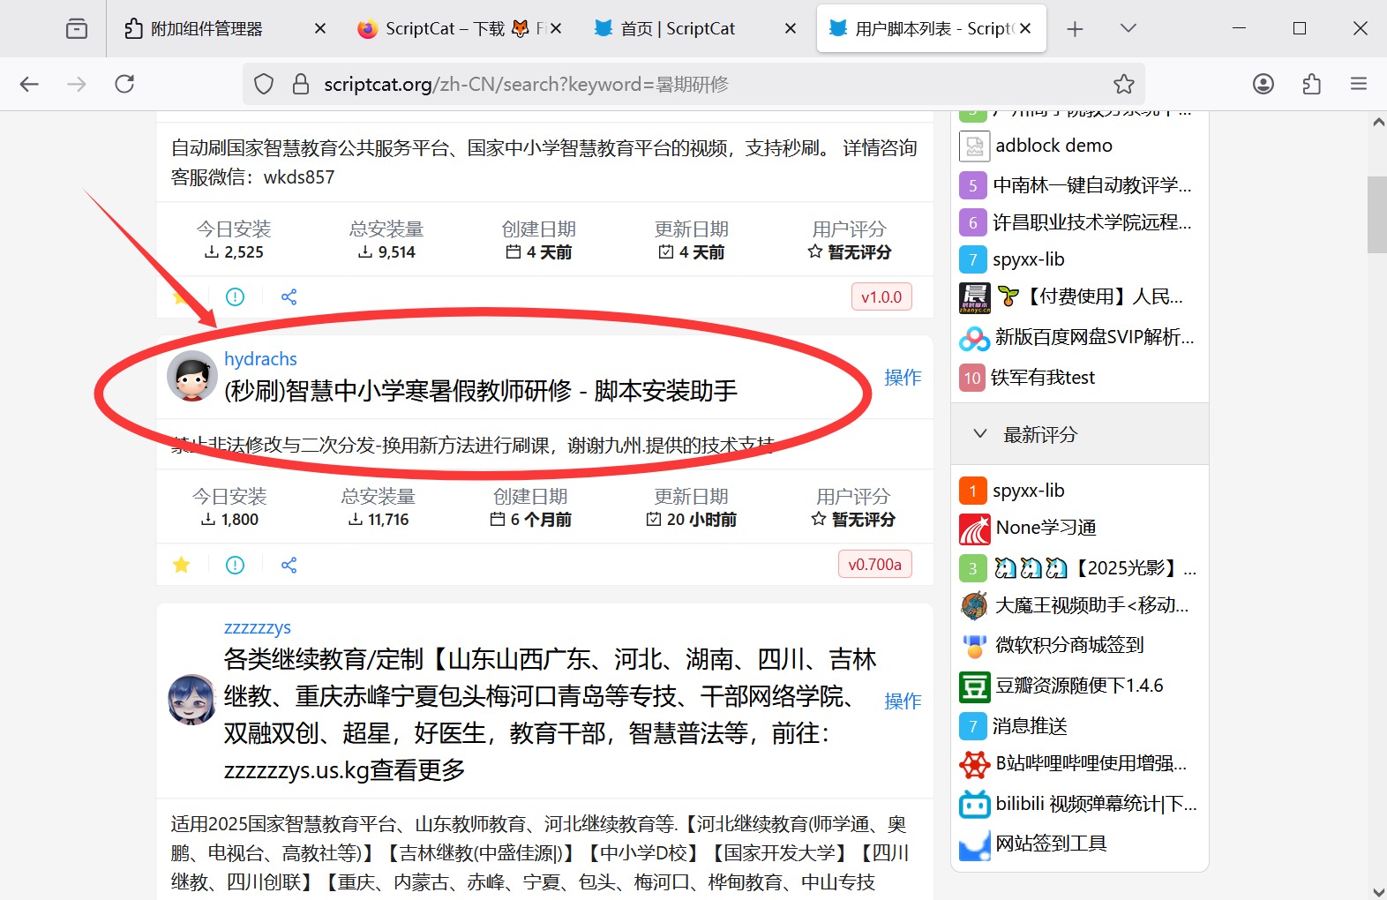Open 微软积分商城签到 script
Screen dimensions: 1387x900
[1069, 645]
